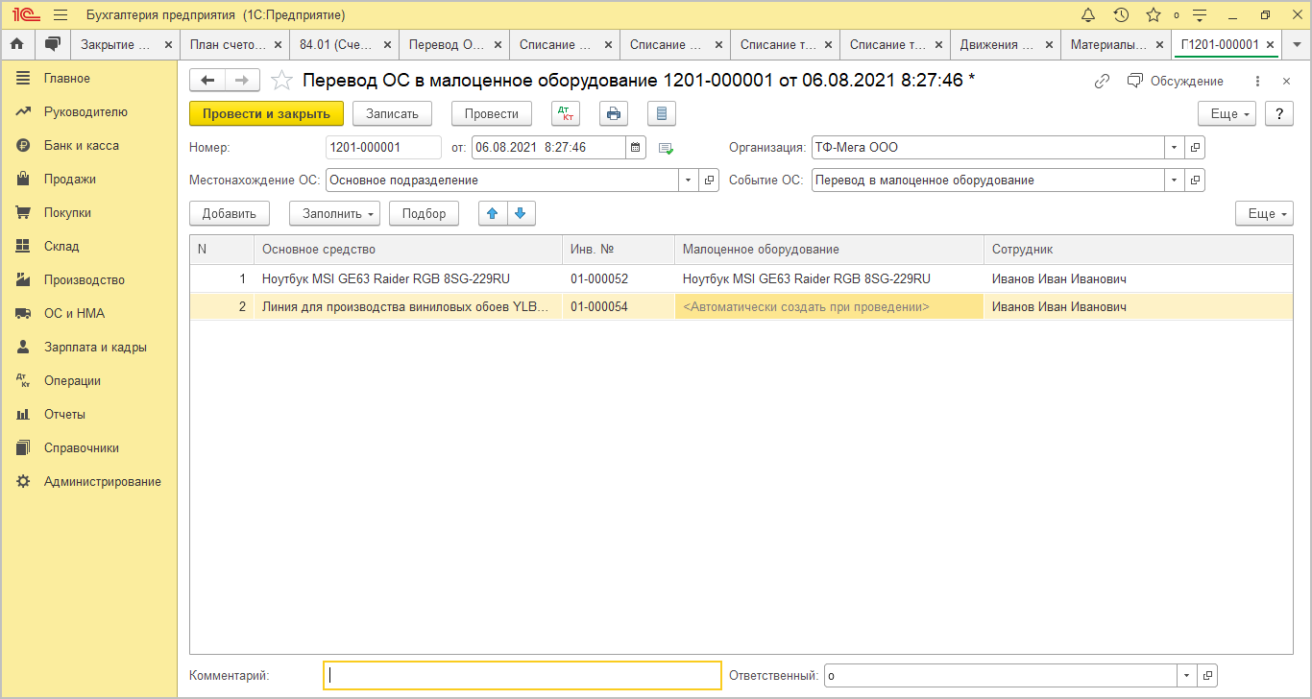Open the home page tab icon
Viewport: 1312px width, 699px height.
coord(16,44)
